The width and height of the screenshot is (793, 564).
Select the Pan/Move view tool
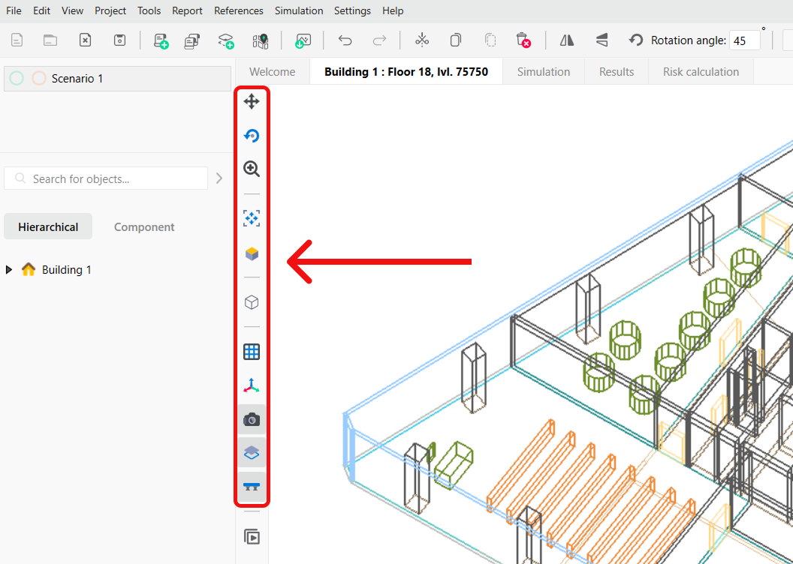pos(252,101)
